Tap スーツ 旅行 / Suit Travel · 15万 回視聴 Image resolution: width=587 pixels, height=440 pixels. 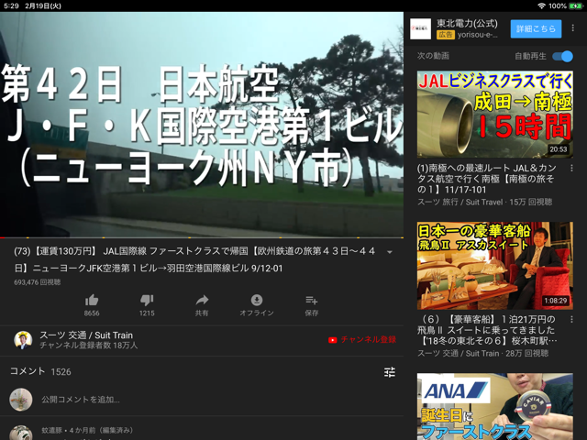[485, 202]
